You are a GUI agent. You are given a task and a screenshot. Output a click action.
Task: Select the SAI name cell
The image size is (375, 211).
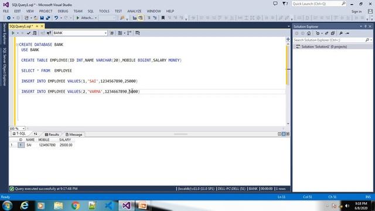[x=29, y=145]
